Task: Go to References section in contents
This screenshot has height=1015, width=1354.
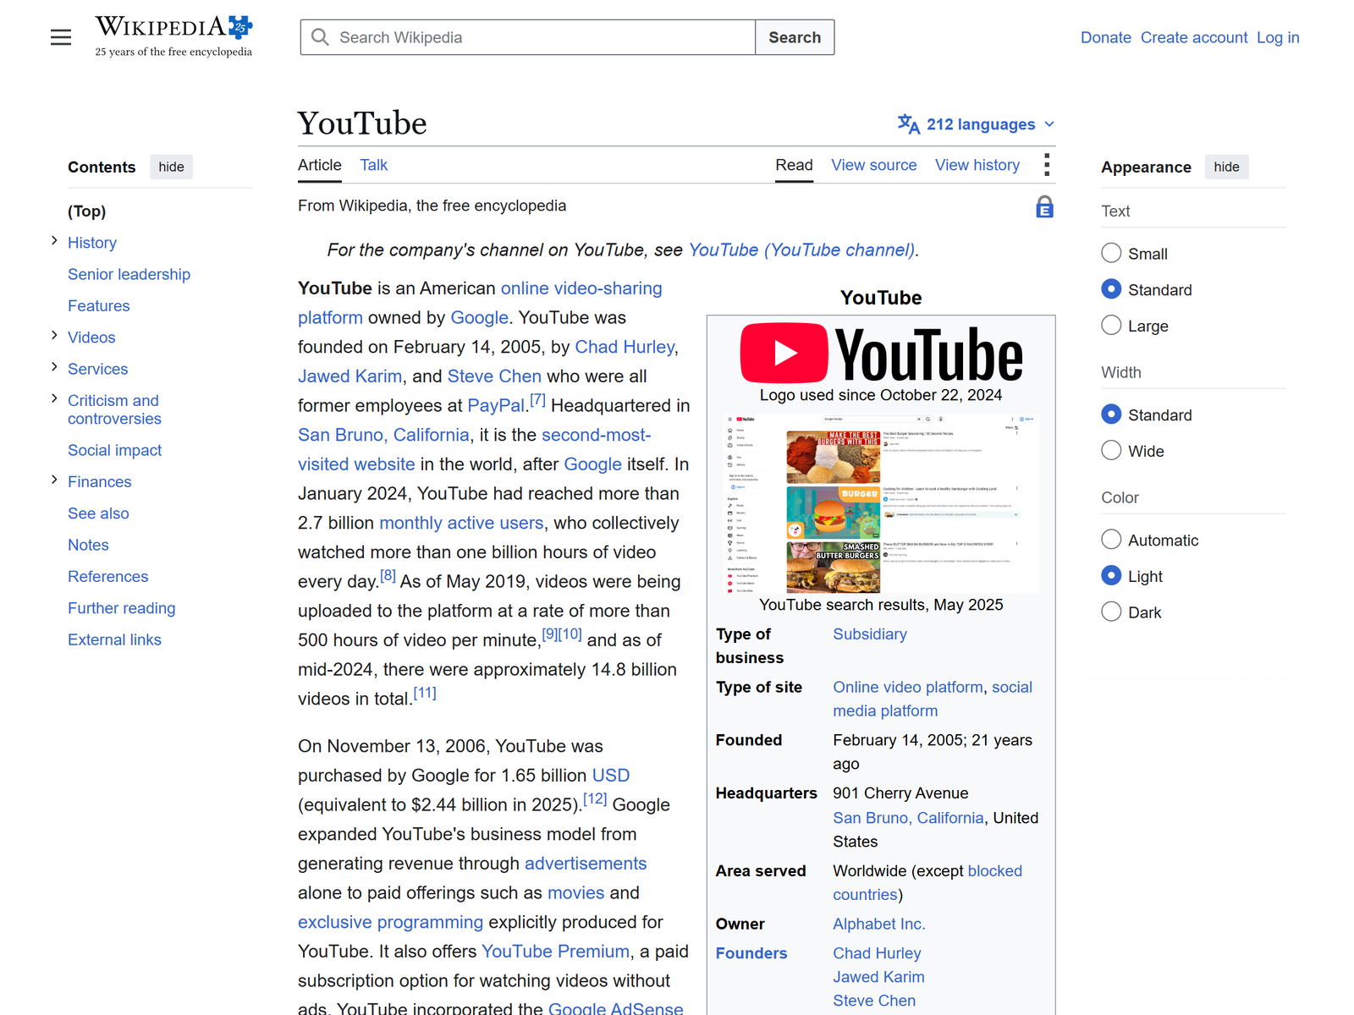Action: [x=108, y=576]
